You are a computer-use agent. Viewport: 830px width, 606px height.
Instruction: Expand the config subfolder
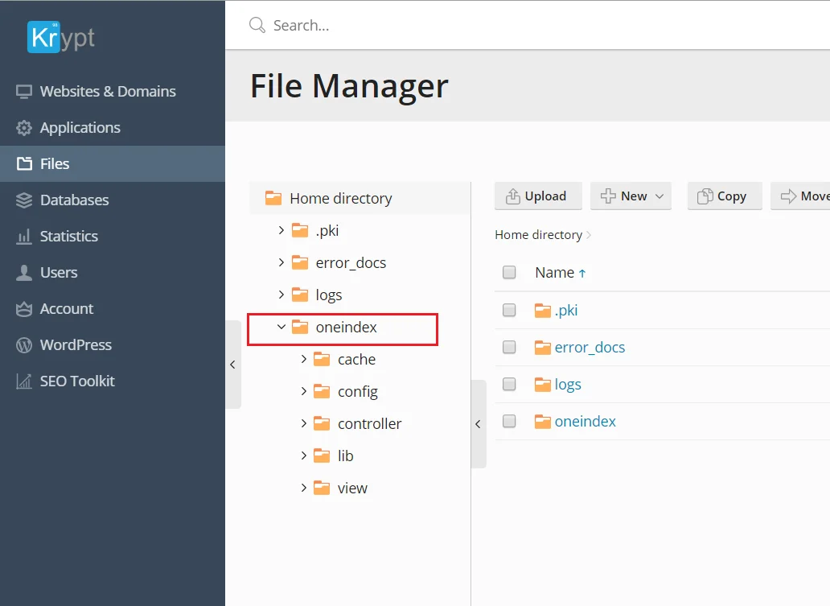pos(304,391)
